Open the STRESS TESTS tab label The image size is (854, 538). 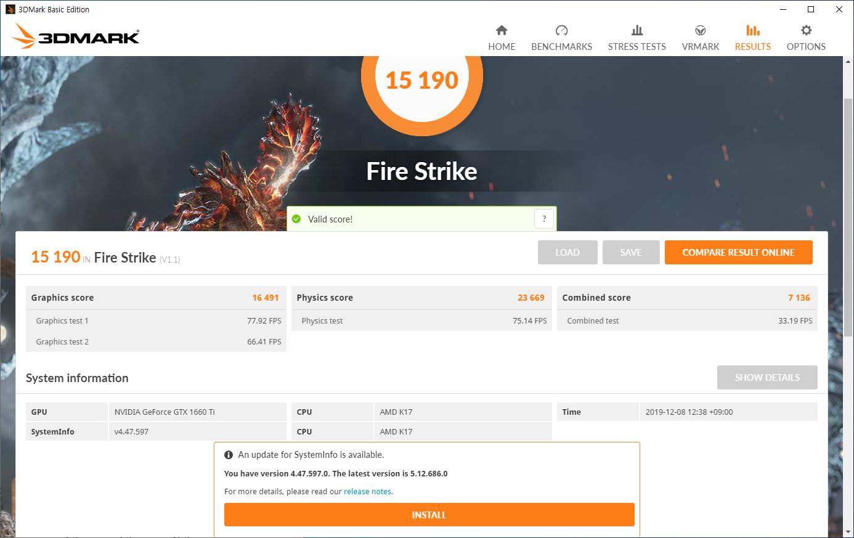(x=637, y=47)
